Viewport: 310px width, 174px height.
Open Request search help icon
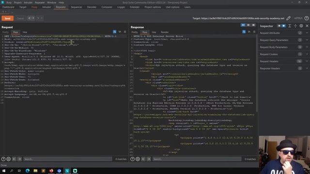tap(3, 159)
